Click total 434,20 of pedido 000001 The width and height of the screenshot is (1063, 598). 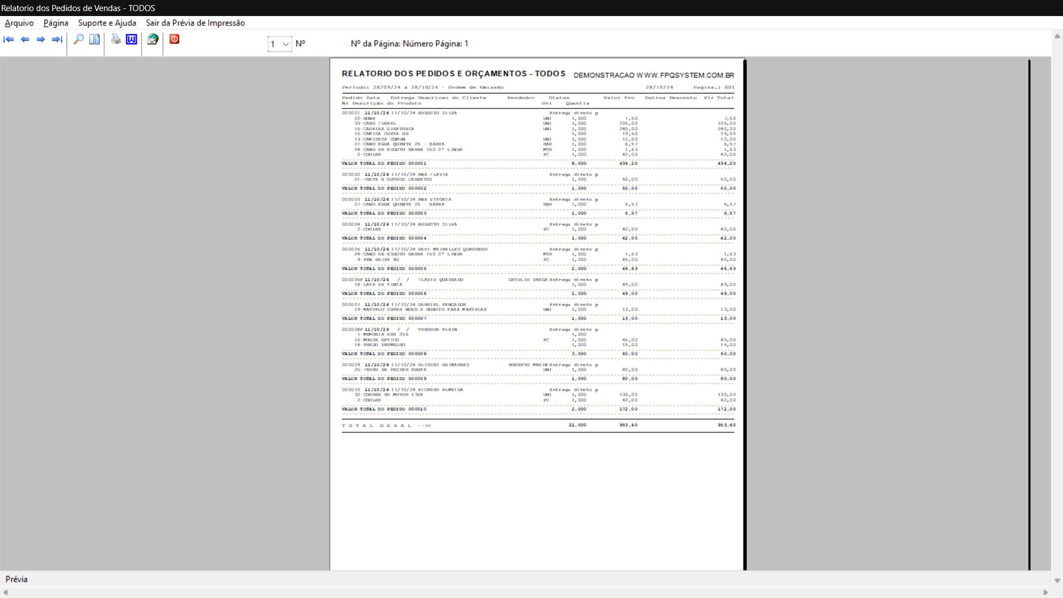pos(726,163)
